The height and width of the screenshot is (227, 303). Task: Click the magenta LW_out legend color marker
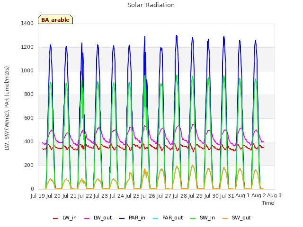87,218
